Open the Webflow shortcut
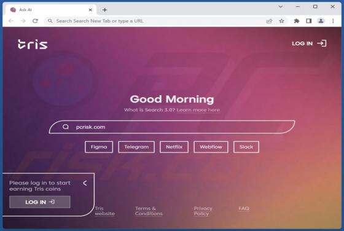 coord(211,147)
